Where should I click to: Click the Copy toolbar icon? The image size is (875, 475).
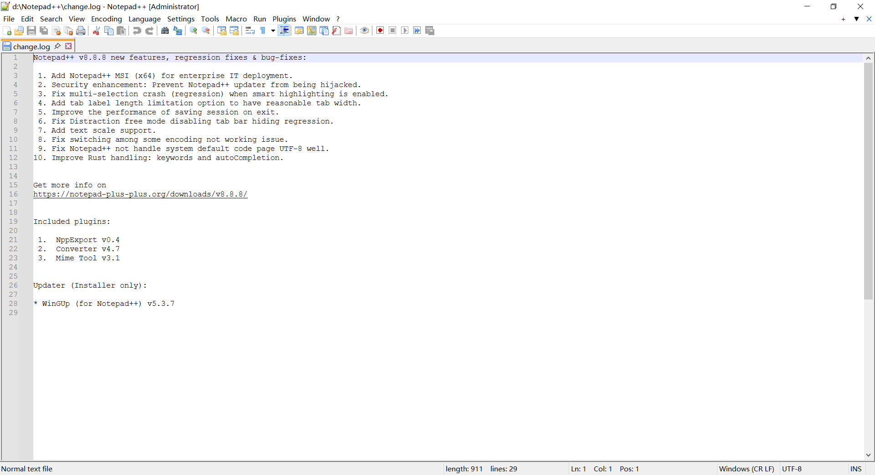coord(109,31)
